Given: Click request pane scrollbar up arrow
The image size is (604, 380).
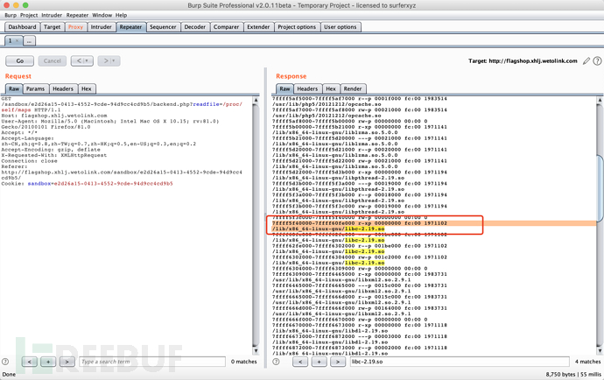Looking at the screenshot, I should tap(256, 100).
